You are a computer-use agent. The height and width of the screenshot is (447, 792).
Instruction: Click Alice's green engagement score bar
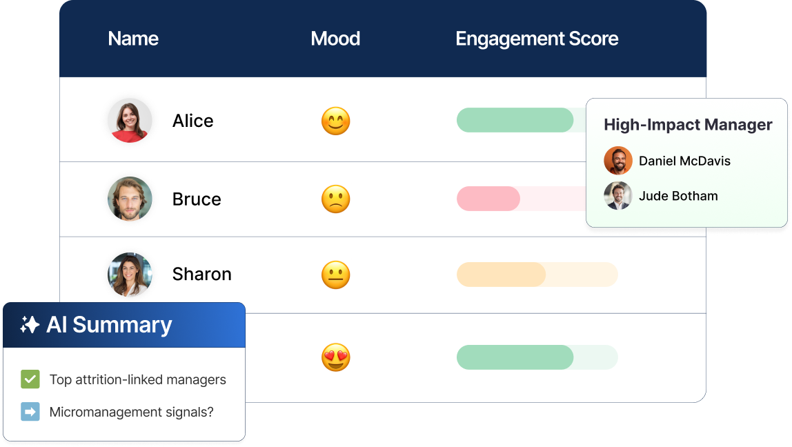(515, 119)
